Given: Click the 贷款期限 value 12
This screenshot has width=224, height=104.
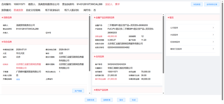Looking at the screenshot, I should pos(142,36).
